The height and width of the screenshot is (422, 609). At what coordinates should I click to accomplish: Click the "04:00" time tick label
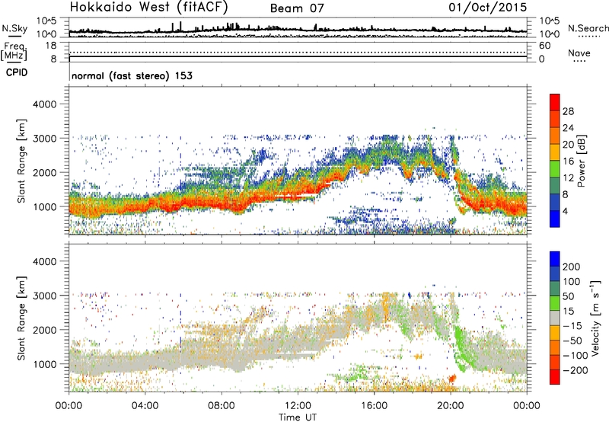pos(145,406)
